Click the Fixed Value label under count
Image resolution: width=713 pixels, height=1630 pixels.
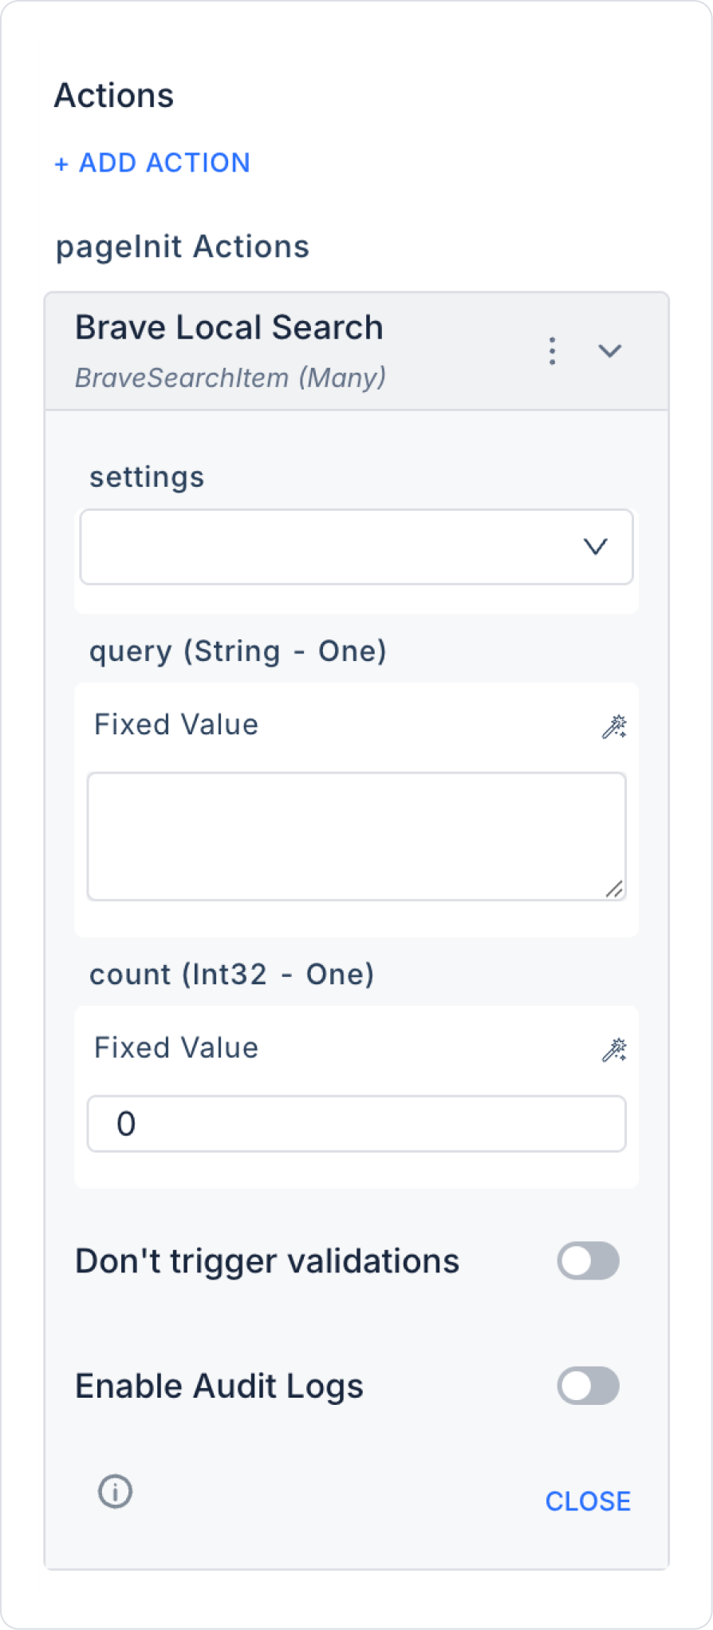pos(176,1048)
